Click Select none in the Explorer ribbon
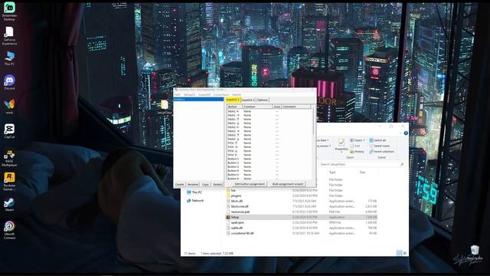490x276 pixels. (x=380, y=146)
